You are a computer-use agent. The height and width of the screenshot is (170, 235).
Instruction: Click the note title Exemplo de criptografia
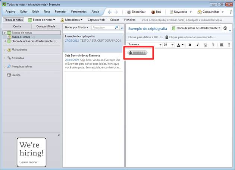pyautogui.click(x=148, y=29)
